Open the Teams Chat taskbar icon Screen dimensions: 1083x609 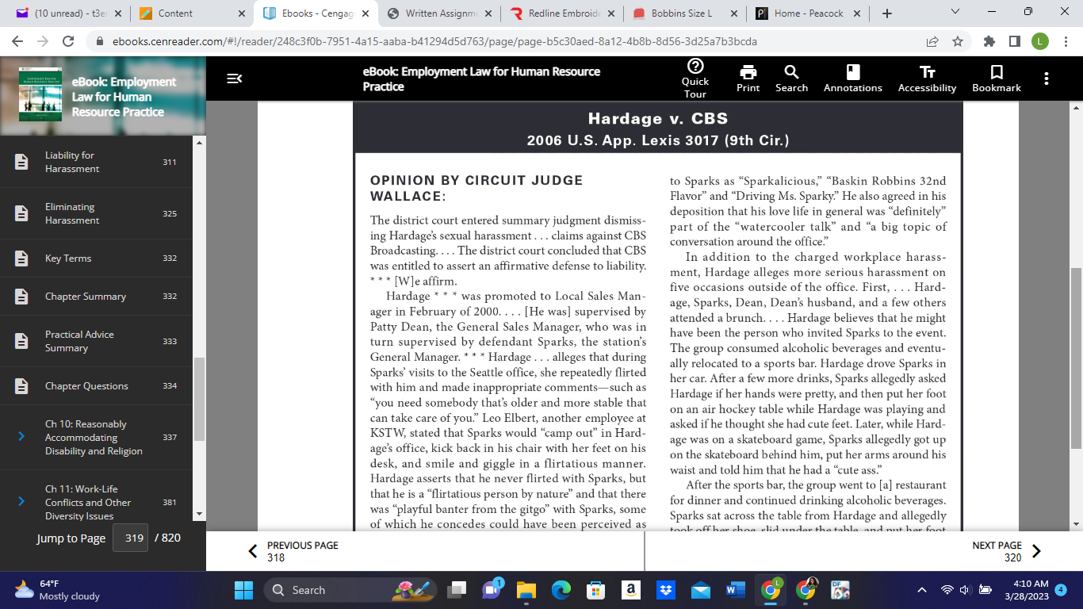coord(492,590)
